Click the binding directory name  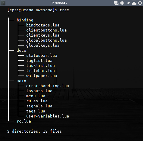point(25,20)
